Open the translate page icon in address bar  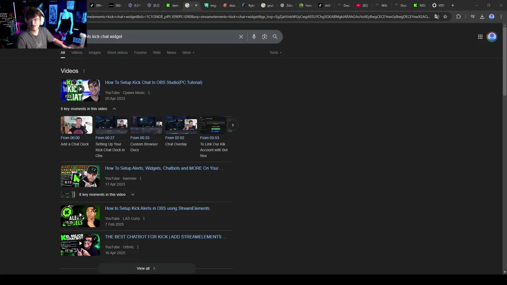point(436,17)
